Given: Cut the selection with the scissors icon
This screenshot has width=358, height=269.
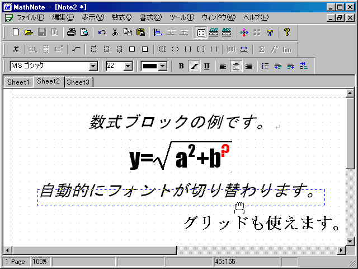Looking at the screenshot, I should pos(115,33).
